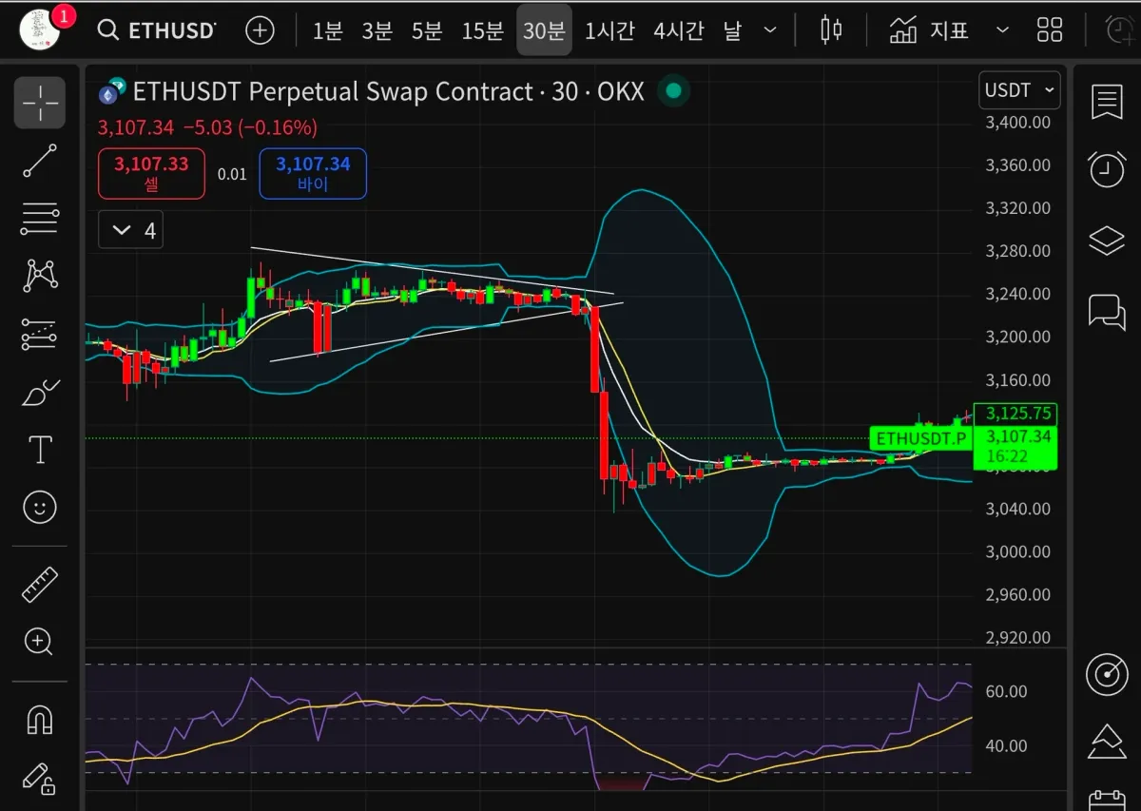The image size is (1141, 811).
Task: Select the forecast and measurement tool
Action: point(40,335)
